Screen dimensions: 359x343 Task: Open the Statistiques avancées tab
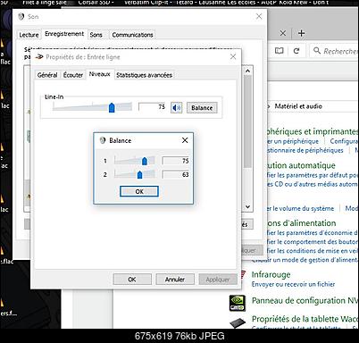click(x=144, y=75)
